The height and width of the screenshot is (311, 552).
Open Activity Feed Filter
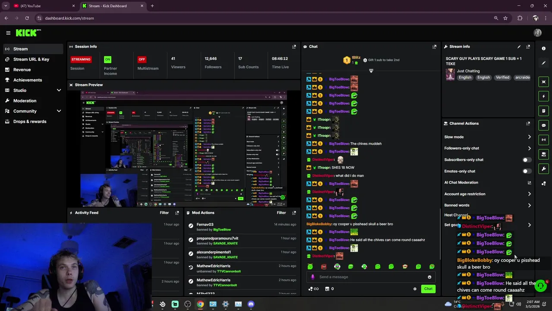(164, 213)
